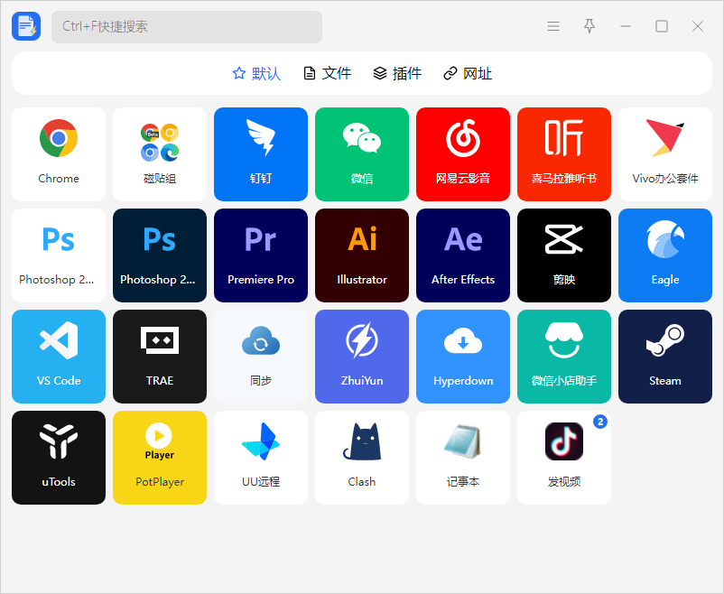Switch to the 网址 tab
The height and width of the screenshot is (594, 724).
click(468, 73)
